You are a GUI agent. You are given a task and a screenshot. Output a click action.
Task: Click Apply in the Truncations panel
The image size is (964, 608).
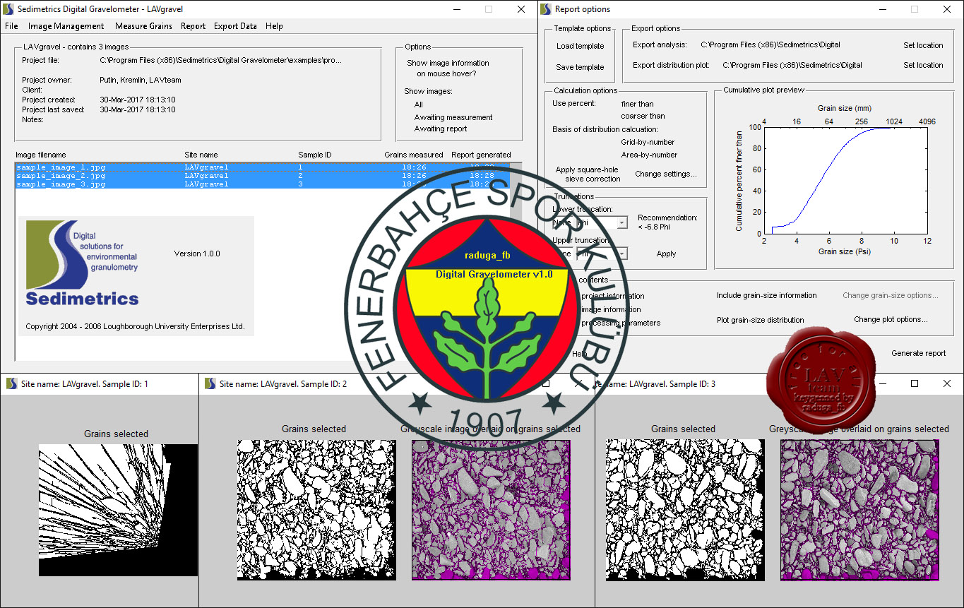pyautogui.click(x=666, y=254)
